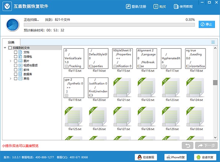
Task: Select the file126.txt TXT icon
Action: (x=98, y=117)
